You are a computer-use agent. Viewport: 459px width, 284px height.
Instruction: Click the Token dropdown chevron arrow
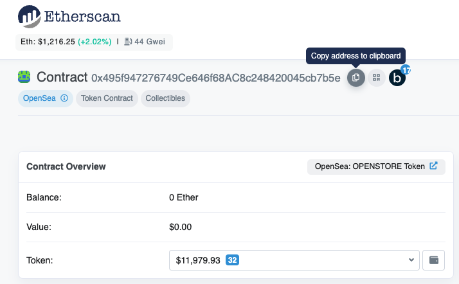pyautogui.click(x=411, y=260)
